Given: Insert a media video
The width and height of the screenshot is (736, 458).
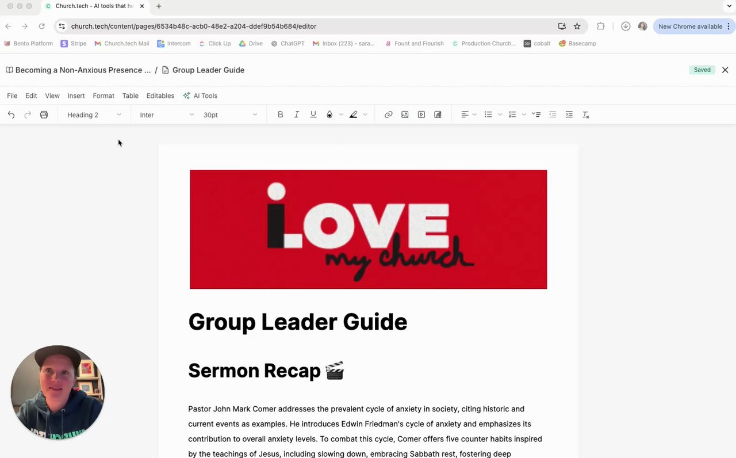Looking at the screenshot, I should [421, 114].
